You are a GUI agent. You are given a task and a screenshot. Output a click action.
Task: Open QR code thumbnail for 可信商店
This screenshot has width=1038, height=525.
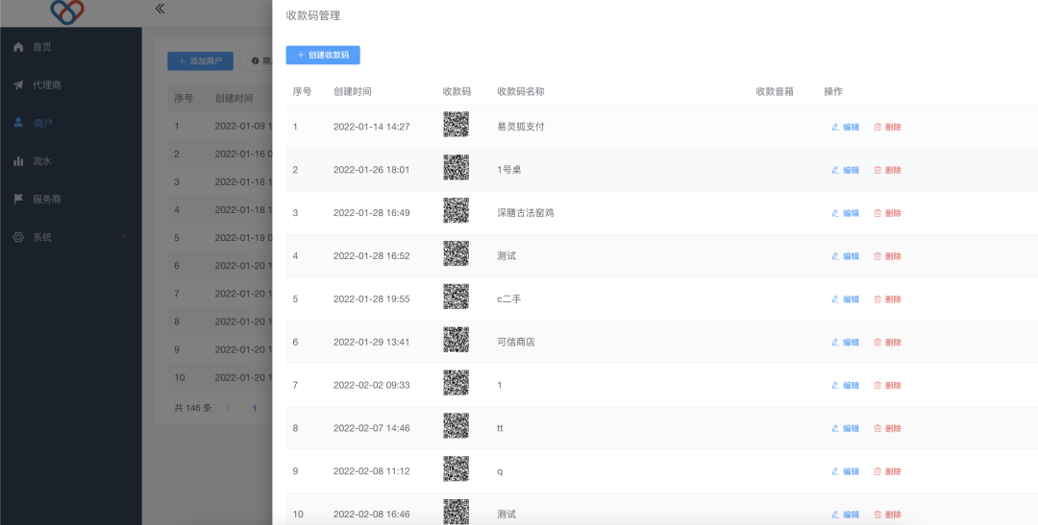pos(457,339)
